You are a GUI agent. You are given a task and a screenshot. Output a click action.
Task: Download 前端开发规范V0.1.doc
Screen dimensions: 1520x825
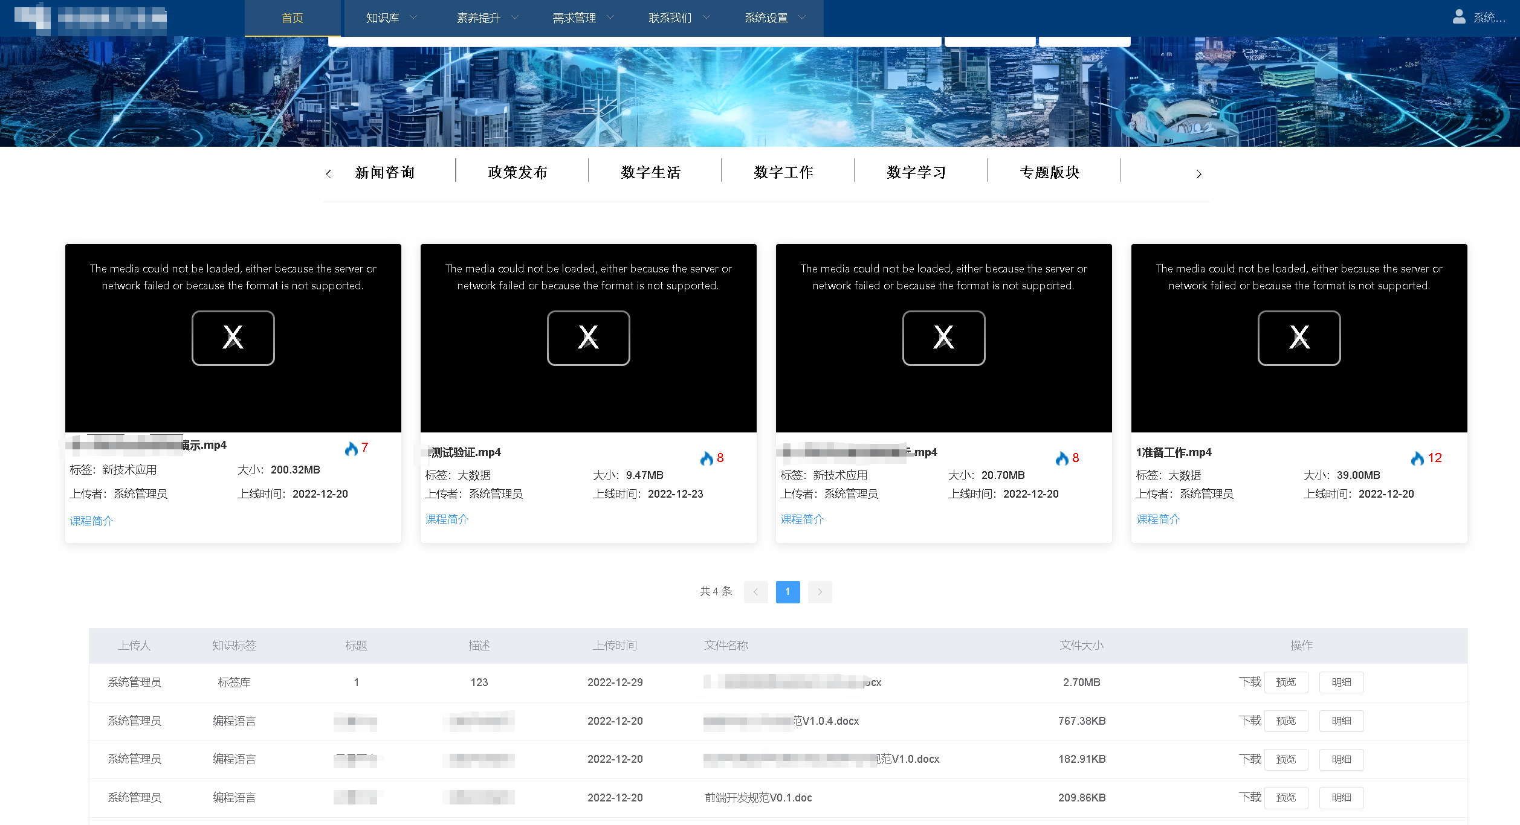click(x=1250, y=797)
